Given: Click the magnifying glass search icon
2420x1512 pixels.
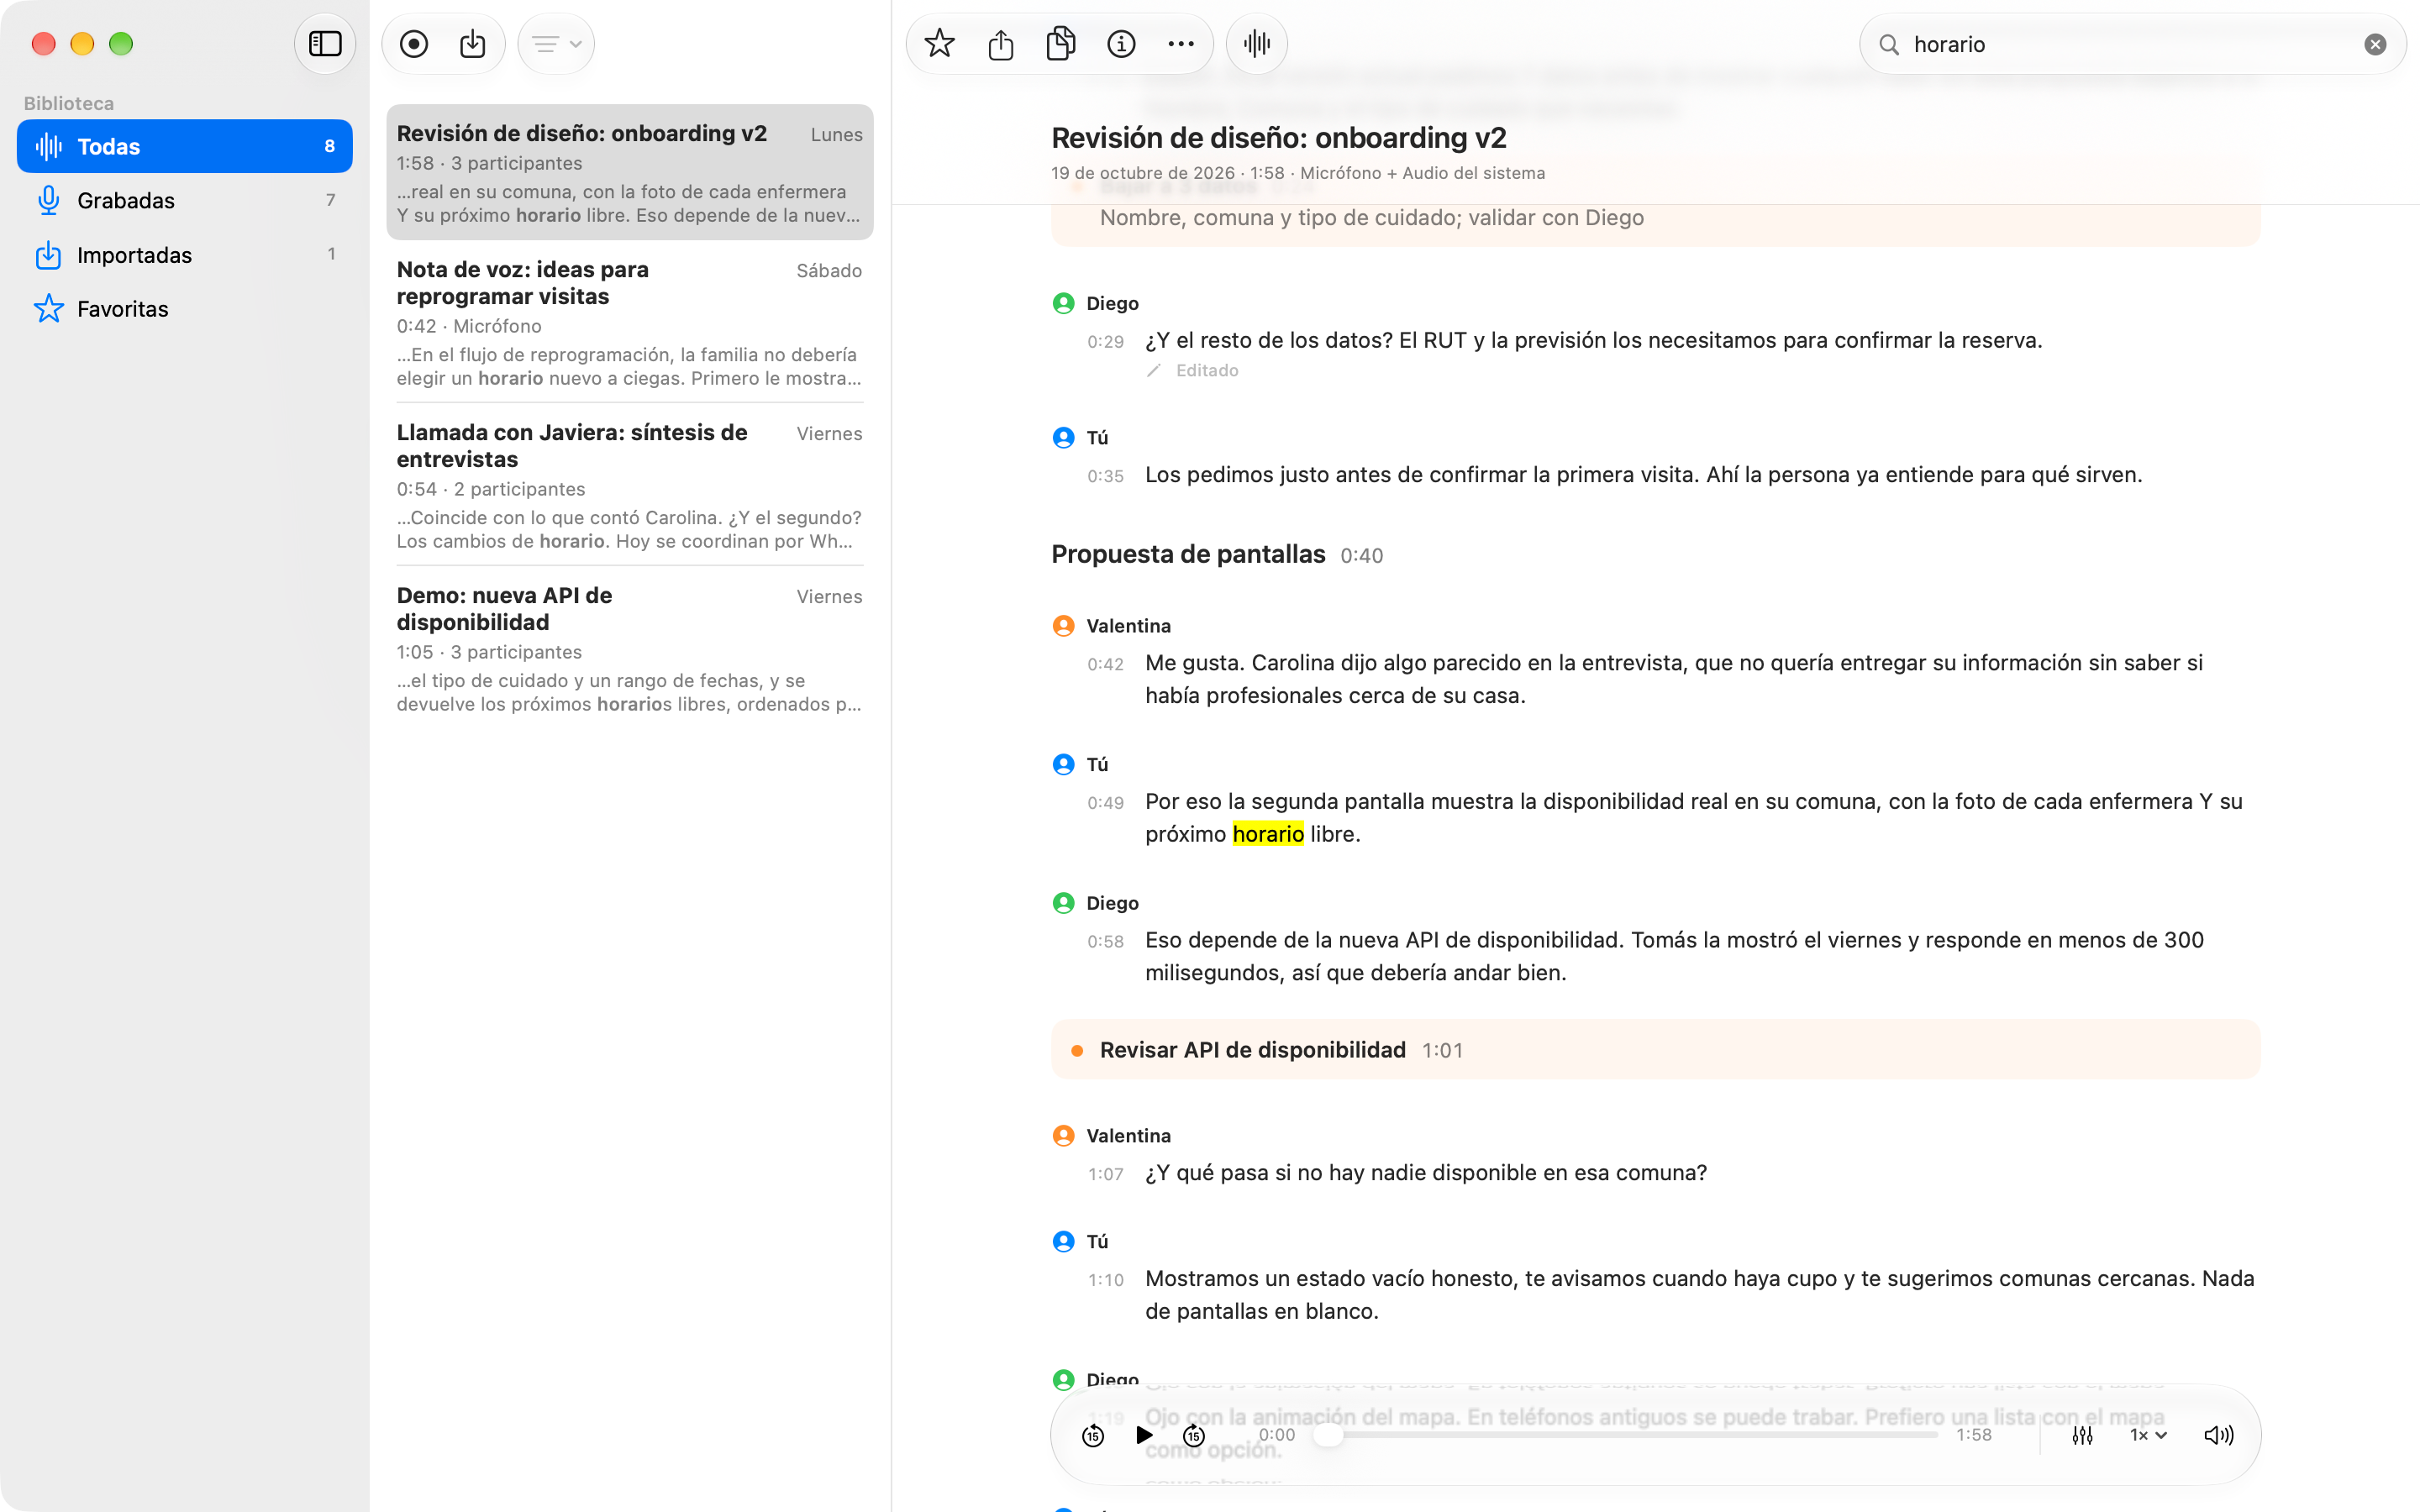Looking at the screenshot, I should 1889,44.
